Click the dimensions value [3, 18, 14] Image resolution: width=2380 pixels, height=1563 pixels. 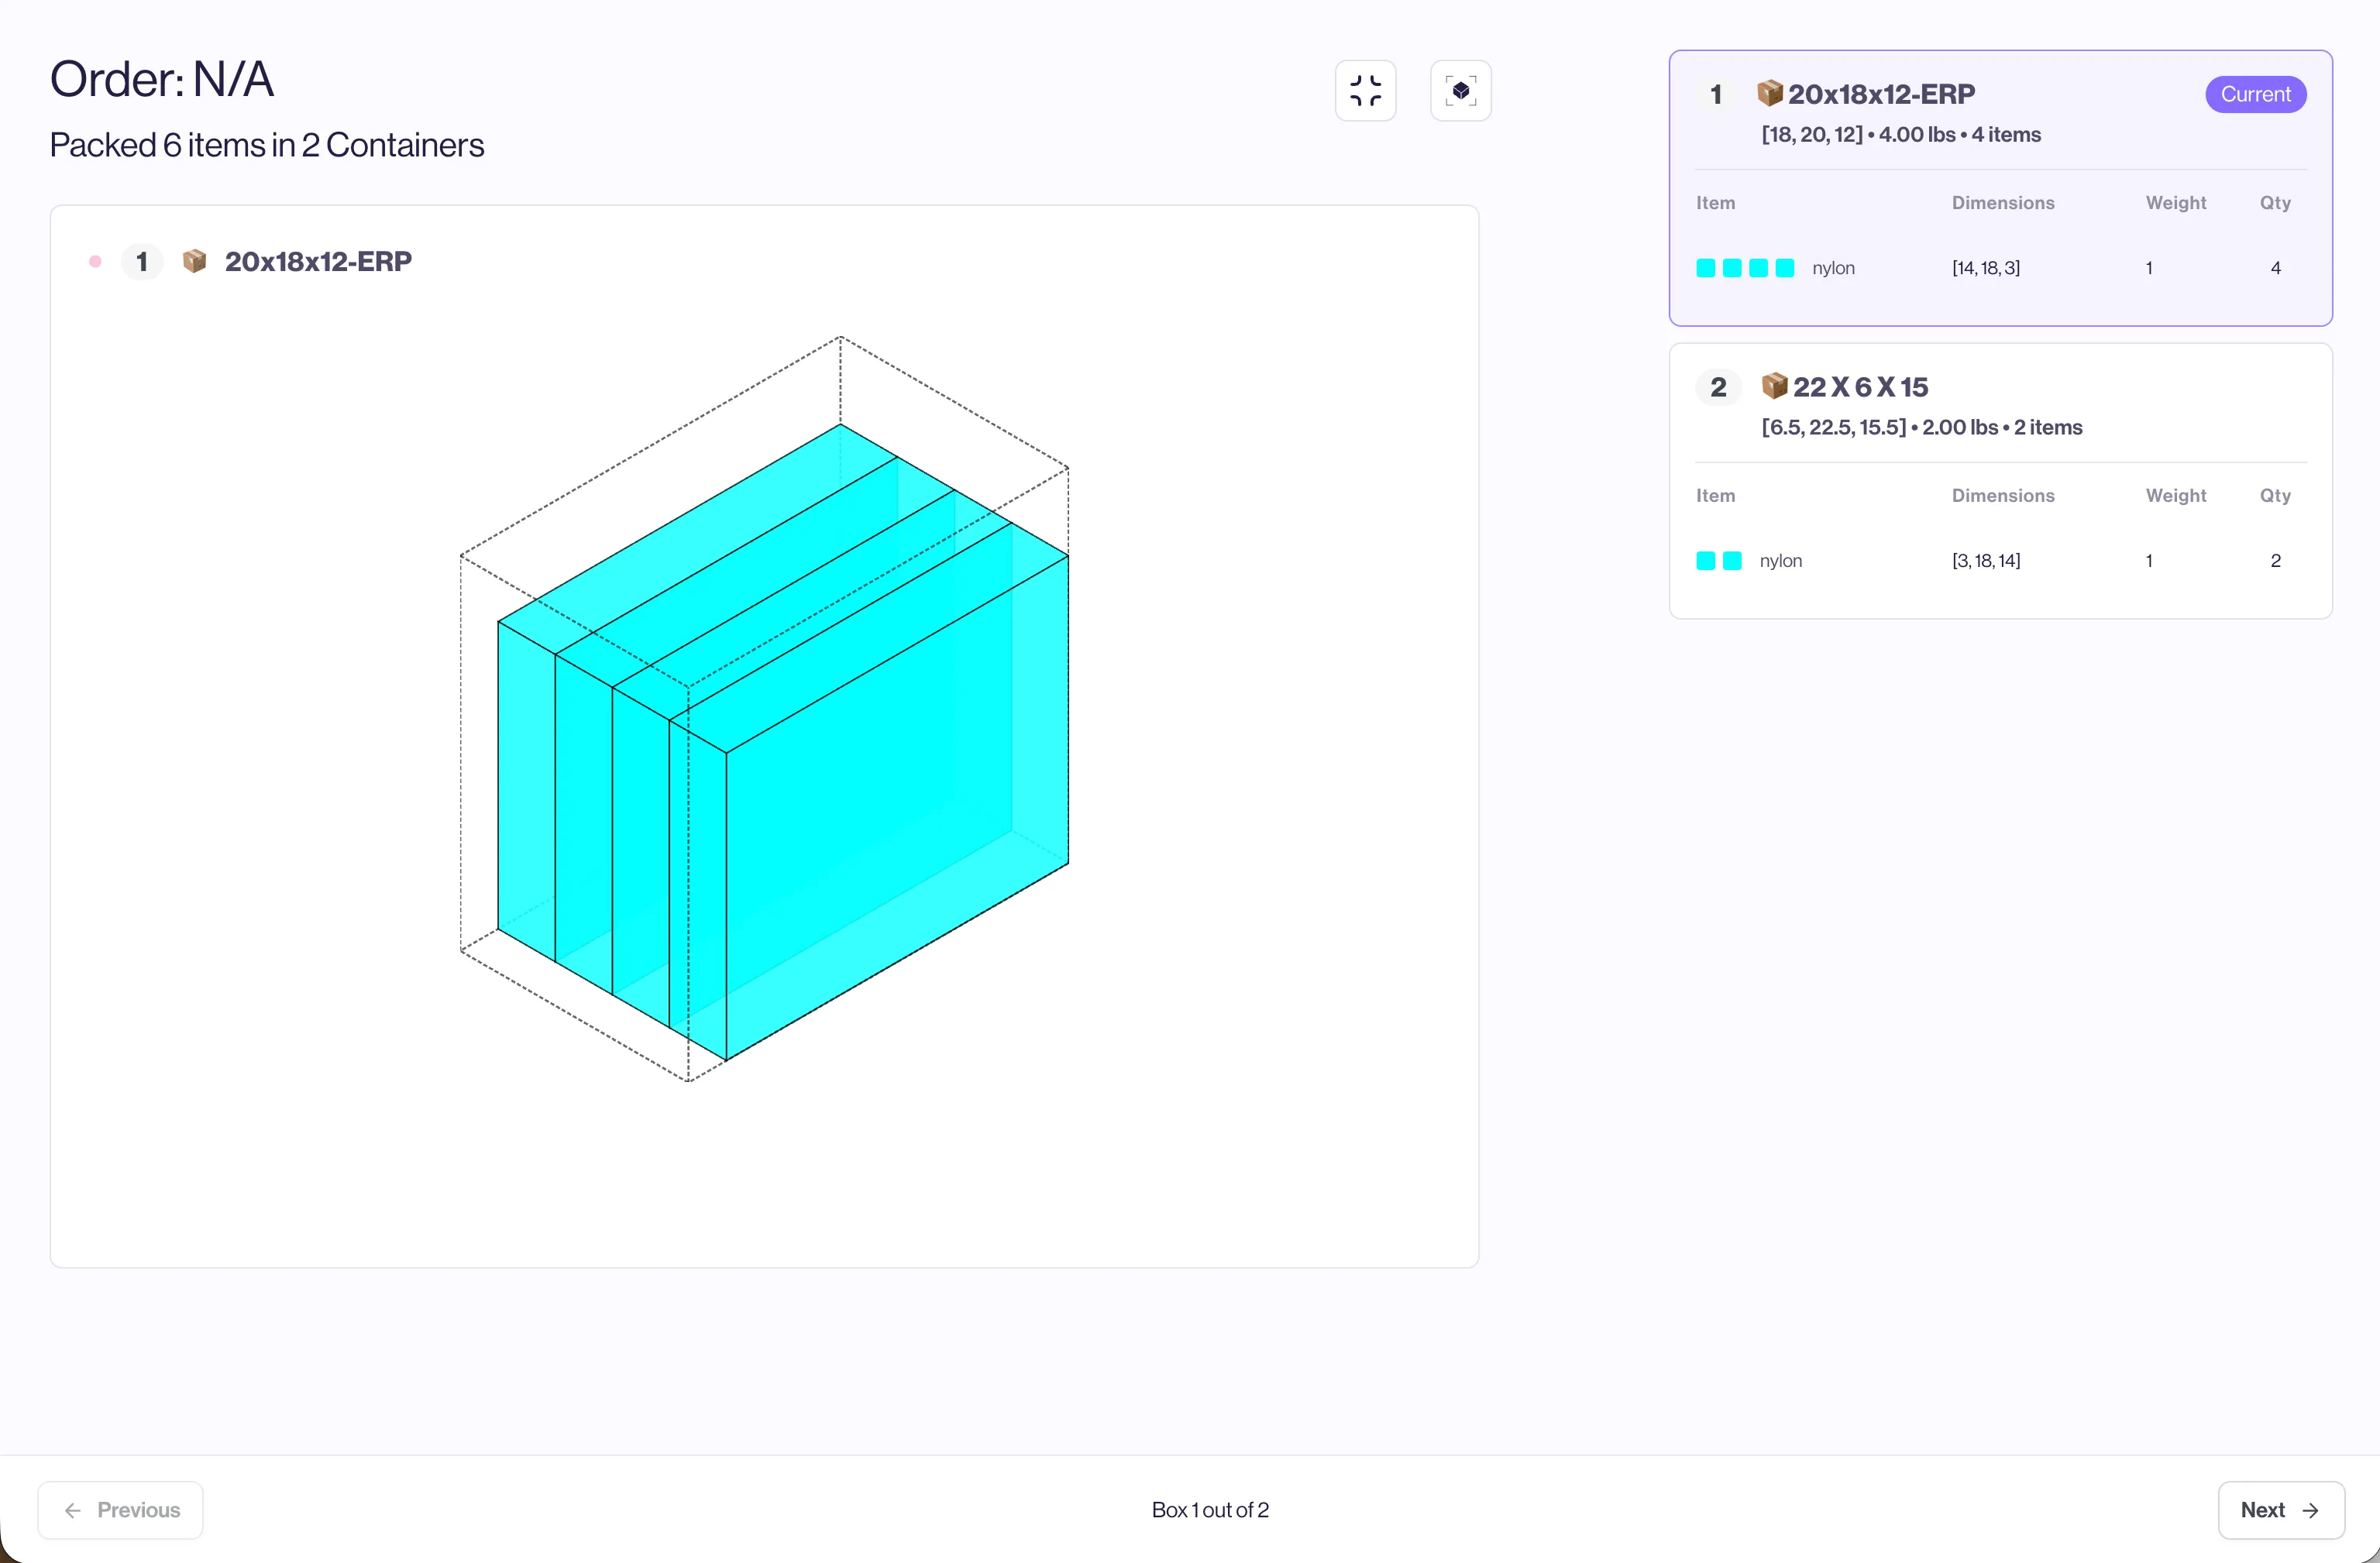(1985, 561)
